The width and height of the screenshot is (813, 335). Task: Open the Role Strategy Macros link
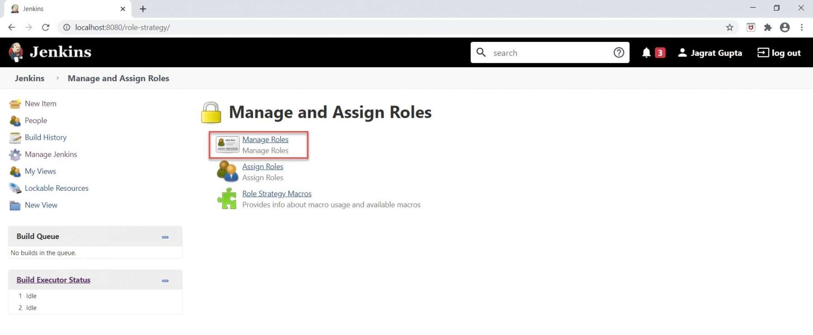tap(277, 194)
